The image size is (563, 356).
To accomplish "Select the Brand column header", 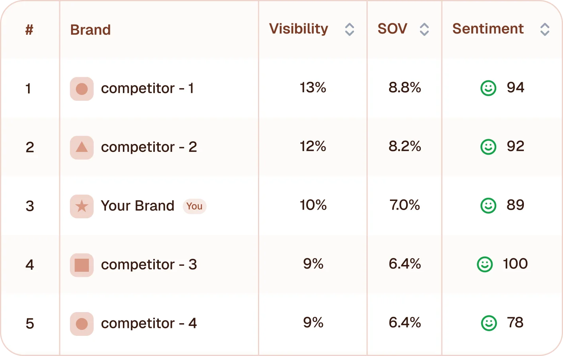I will (x=90, y=30).
